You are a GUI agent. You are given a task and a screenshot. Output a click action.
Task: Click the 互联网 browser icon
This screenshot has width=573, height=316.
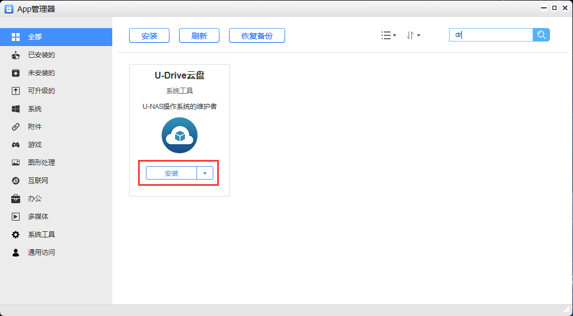coord(16,181)
